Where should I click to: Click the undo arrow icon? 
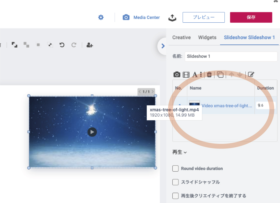pos(62,45)
